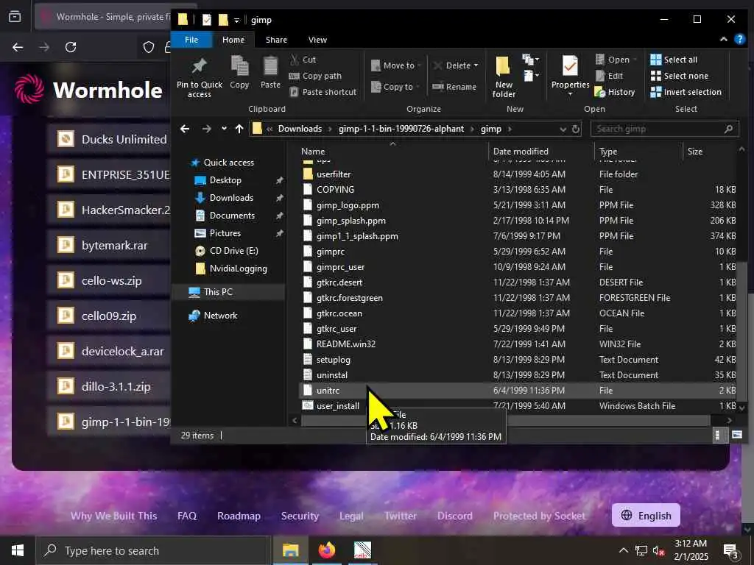The width and height of the screenshot is (754, 565).
Task: Select Desktop in Quick access
Action: (225, 180)
